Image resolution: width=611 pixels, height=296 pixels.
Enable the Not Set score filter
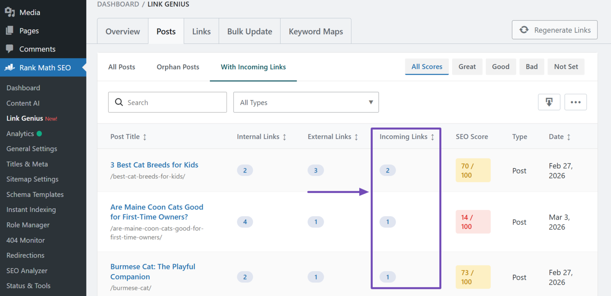tap(566, 66)
